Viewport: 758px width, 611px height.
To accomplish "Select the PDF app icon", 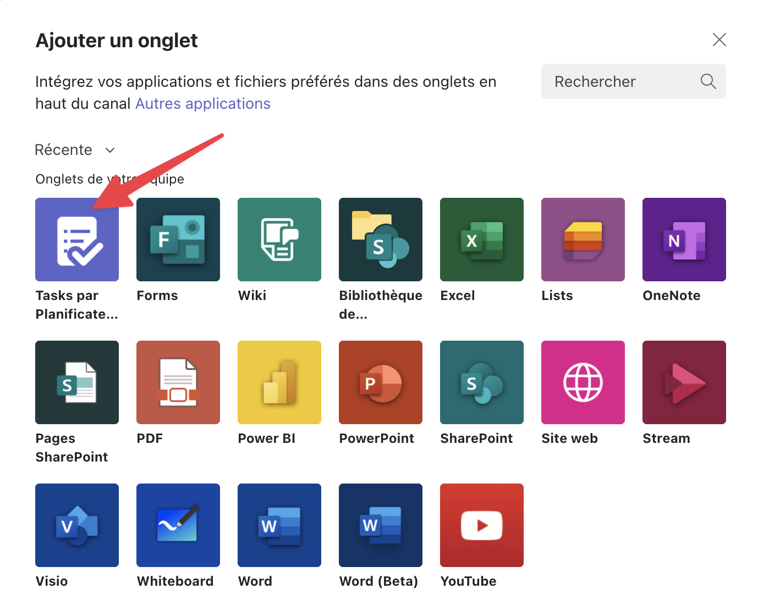I will click(x=178, y=382).
